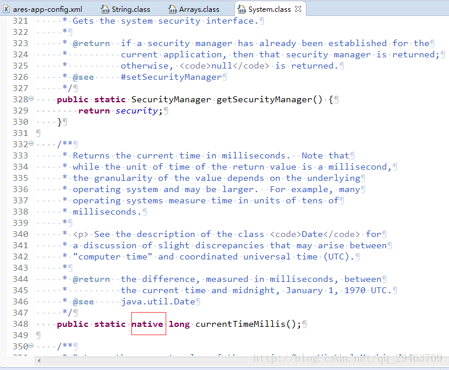Click the ares-app-config.xml file icon
This screenshot has height=370, width=449.
point(7,9)
